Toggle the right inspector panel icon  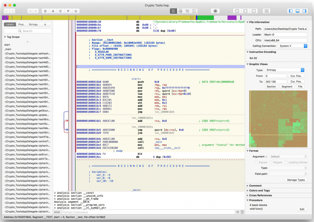coord(304,11)
